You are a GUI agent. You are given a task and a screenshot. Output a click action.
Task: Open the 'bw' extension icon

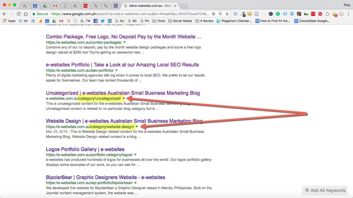(306, 14)
